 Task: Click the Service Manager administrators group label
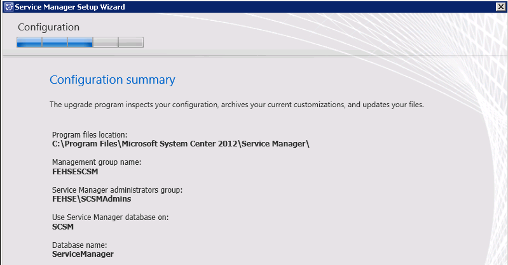click(x=117, y=190)
